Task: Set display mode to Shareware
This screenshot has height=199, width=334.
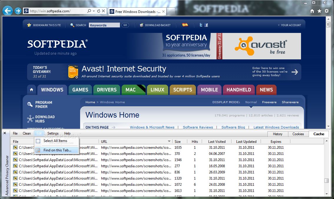Action: click(290, 102)
